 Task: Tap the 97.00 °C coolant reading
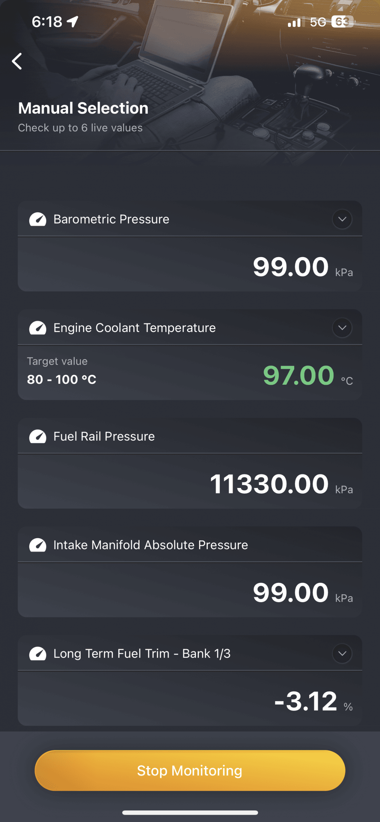(298, 375)
